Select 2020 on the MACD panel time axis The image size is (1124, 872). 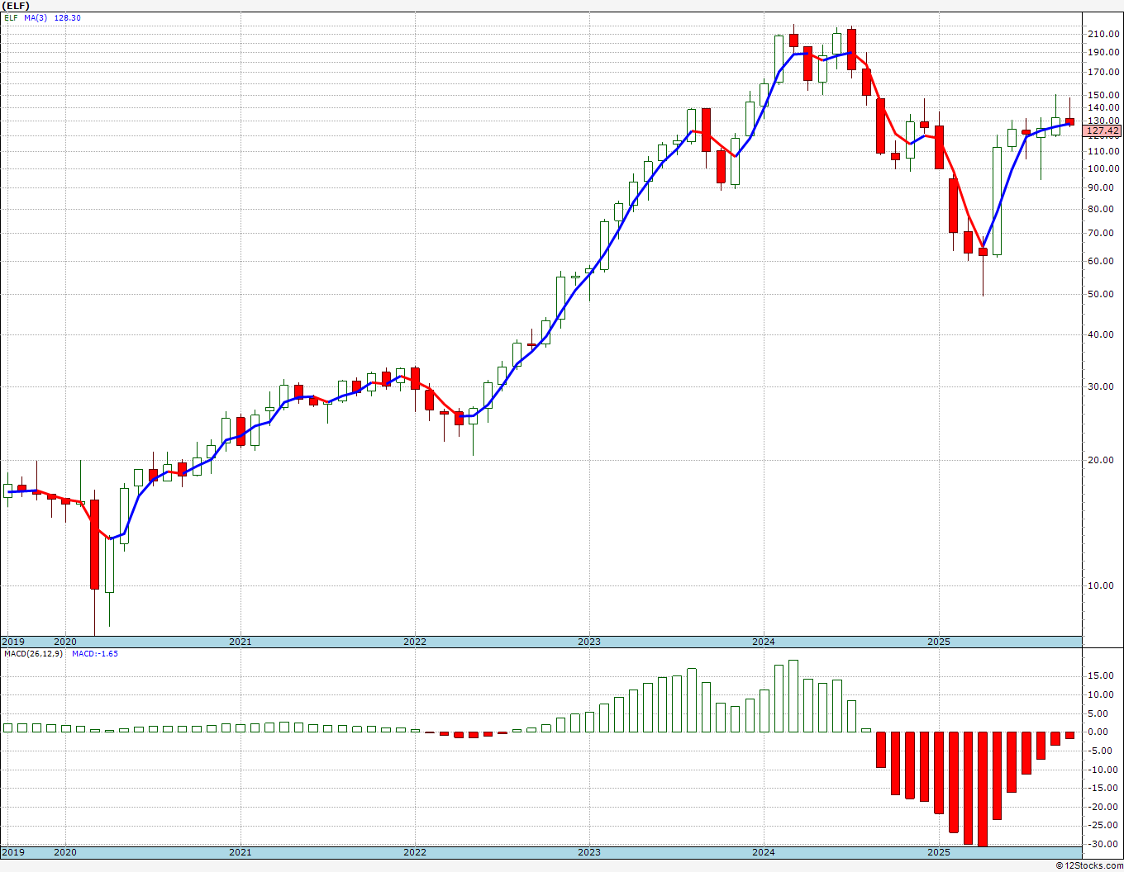64,852
